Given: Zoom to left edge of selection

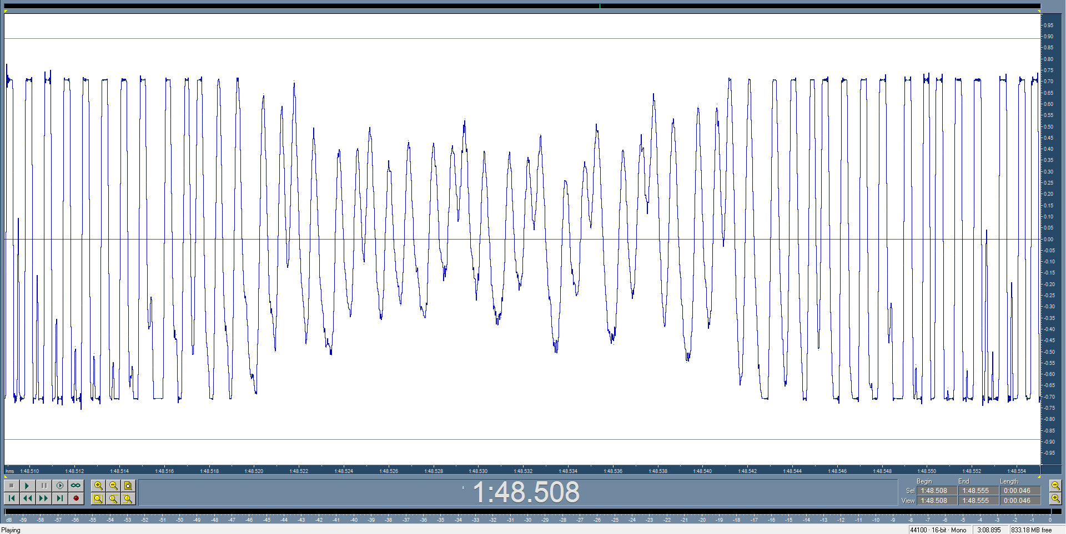Looking at the screenshot, I should pyautogui.click(x=113, y=499).
